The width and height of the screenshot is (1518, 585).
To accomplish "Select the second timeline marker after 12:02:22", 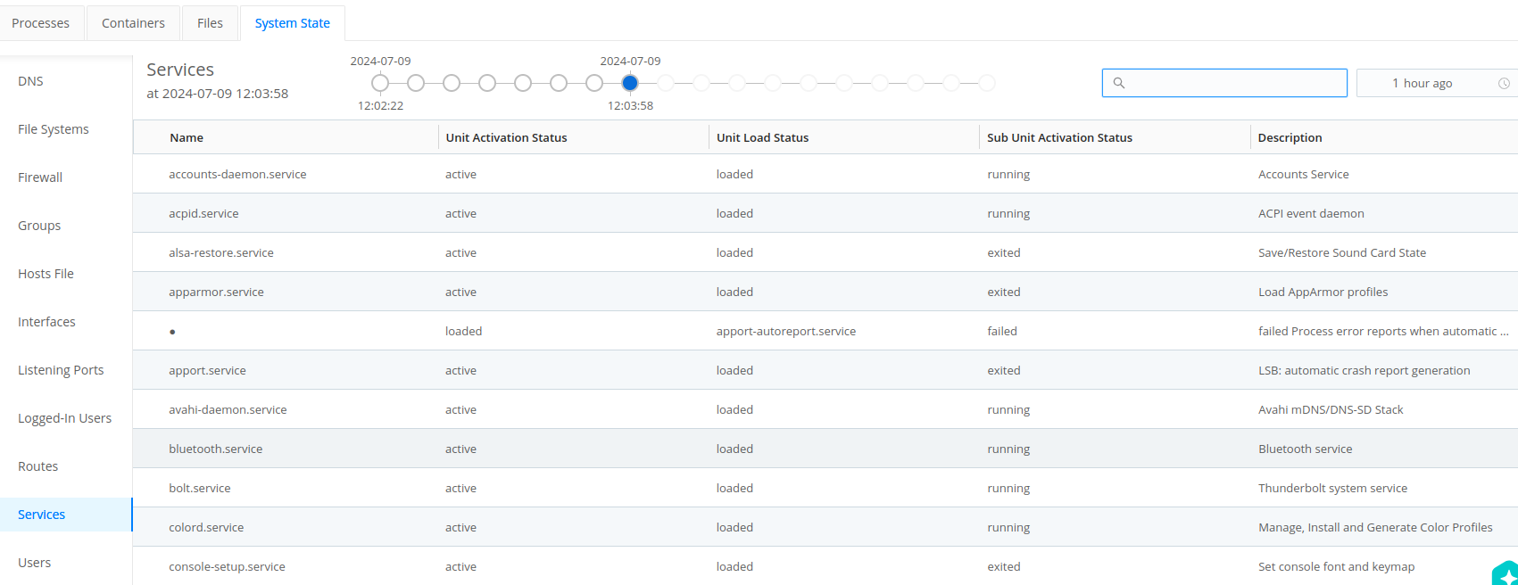I will coord(452,83).
